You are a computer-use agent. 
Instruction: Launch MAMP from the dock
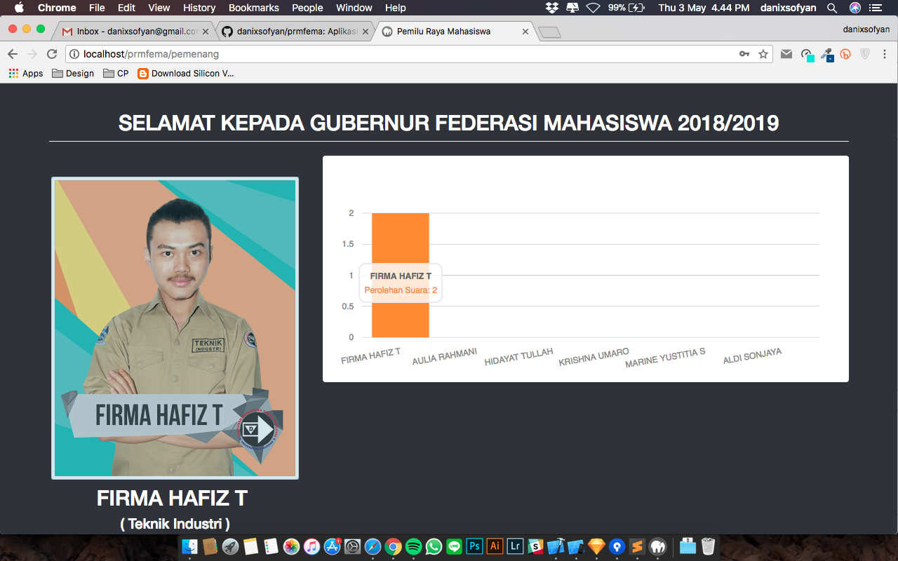[x=657, y=546]
